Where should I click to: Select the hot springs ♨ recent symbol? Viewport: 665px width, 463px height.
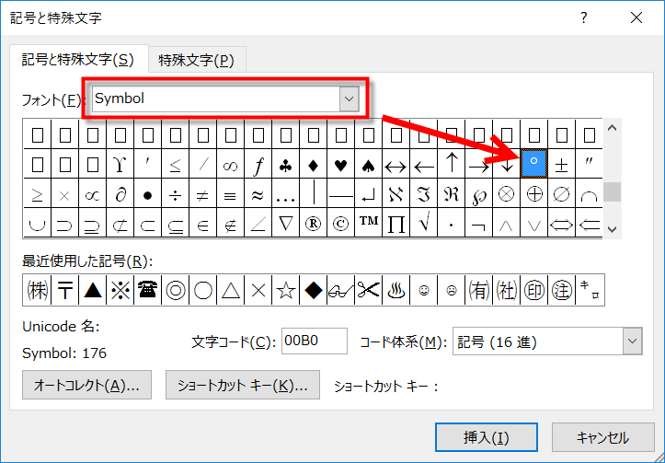coord(397,290)
